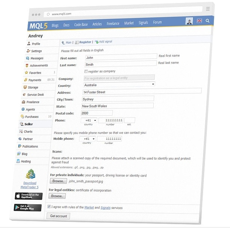Click the browser hamburger menu icon

click(x=208, y=9)
